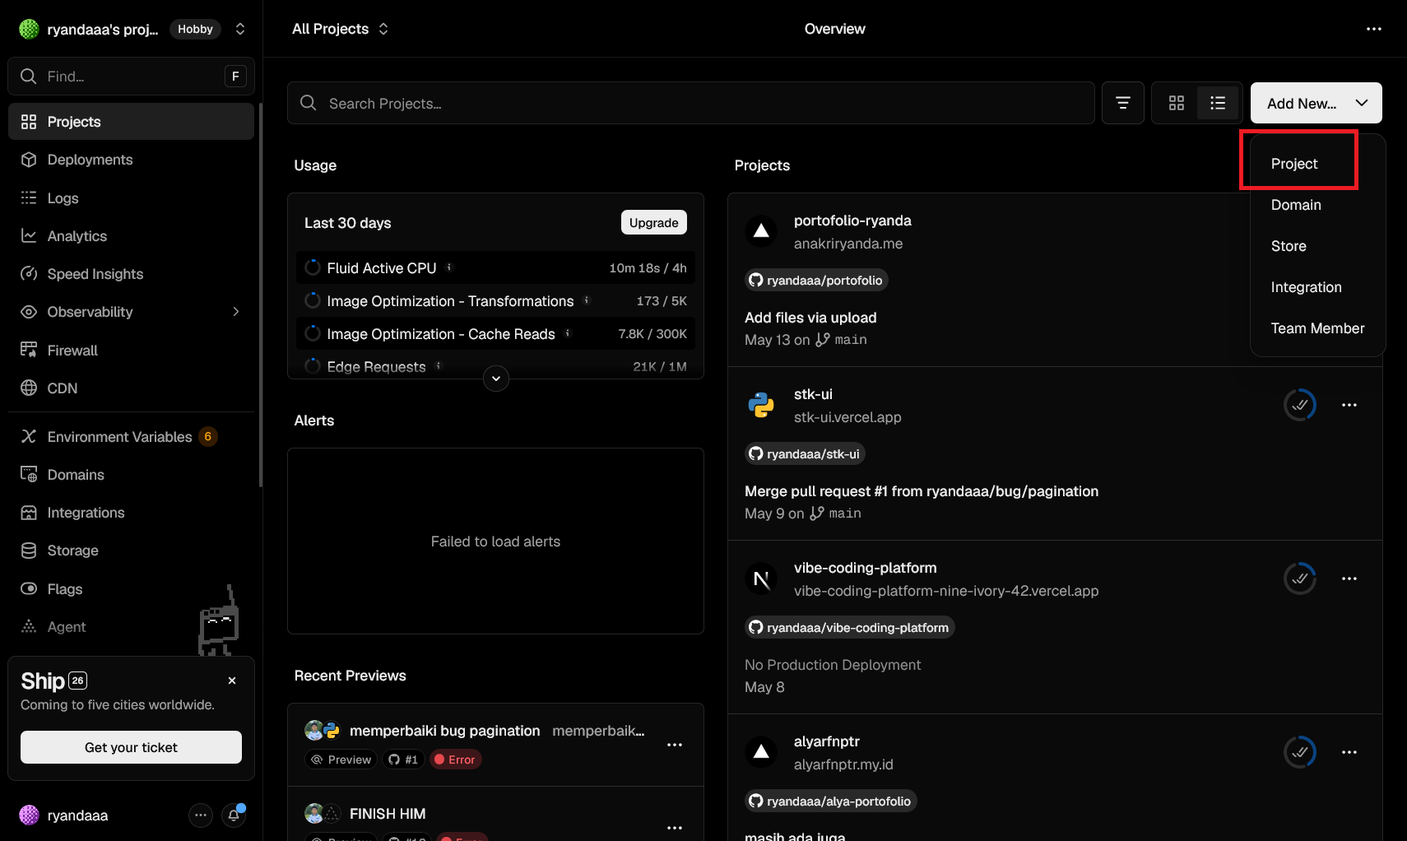Click alyarfnptr deployment status icon
This screenshot has width=1407, height=841.
click(x=1300, y=752)
